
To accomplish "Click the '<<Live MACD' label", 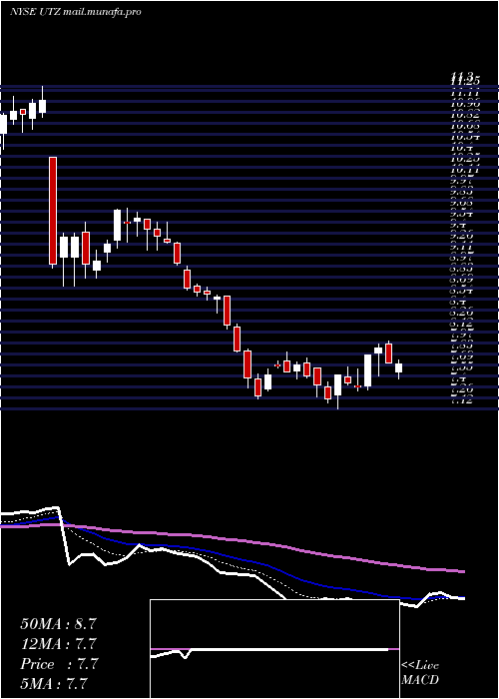I will [420, 673].
